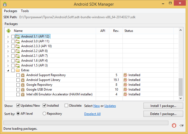The image size is (188, 134).
Task: Click the Intel x86 Emulator Accelerator package icon
Action: click(23, 94)
